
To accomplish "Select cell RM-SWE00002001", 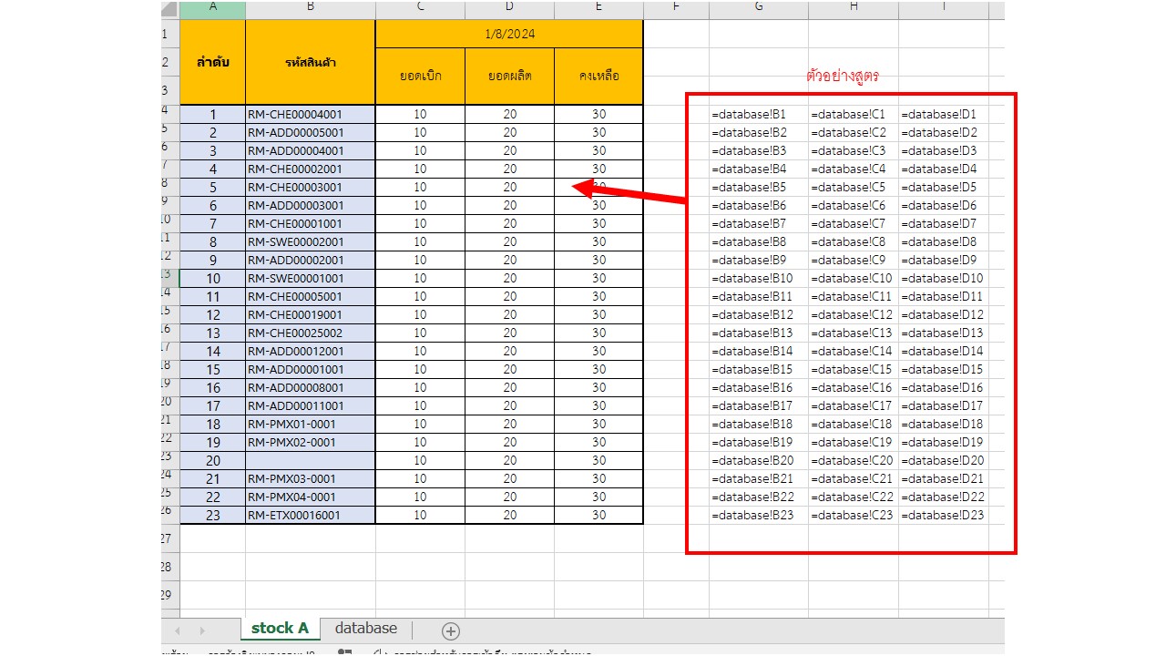I will (311, 242).
